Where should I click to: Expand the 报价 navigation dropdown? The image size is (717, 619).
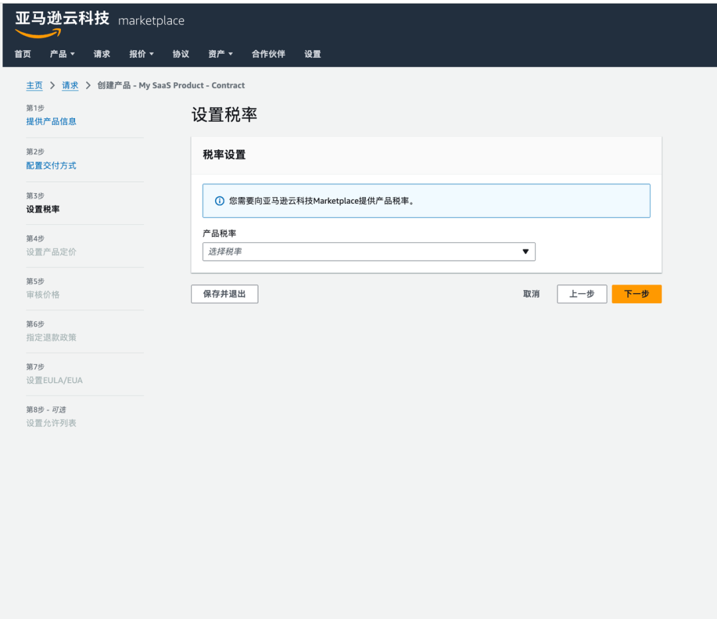(x=141, y=54)
